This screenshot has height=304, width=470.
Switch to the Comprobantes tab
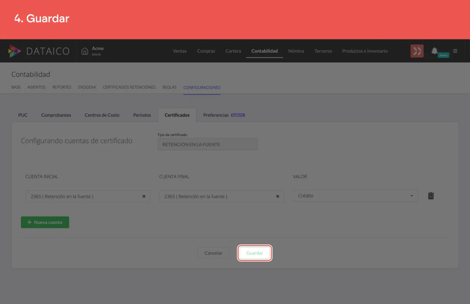click(x=56, y=115)
